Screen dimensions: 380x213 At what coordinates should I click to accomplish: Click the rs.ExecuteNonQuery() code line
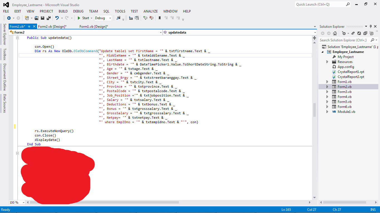click(54, 131)
